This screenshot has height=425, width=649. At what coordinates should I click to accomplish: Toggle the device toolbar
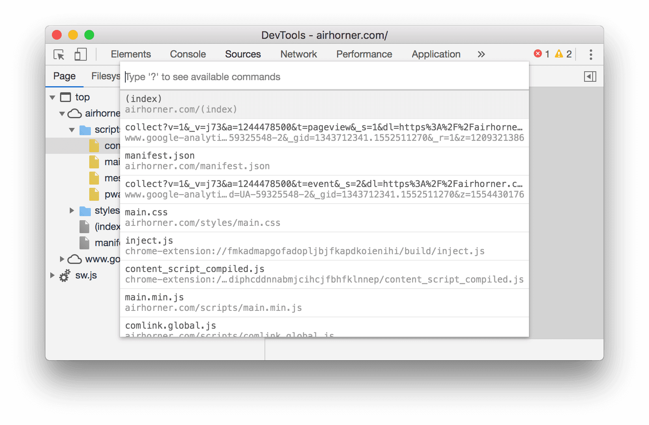point(80,55)
